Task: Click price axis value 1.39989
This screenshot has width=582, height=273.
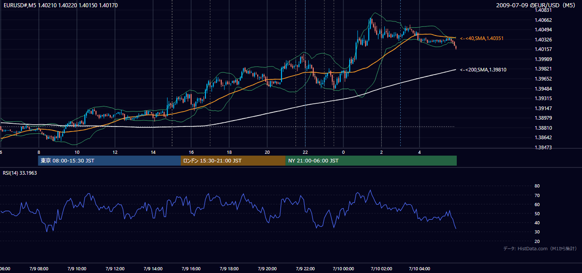Action: (543, 59)
